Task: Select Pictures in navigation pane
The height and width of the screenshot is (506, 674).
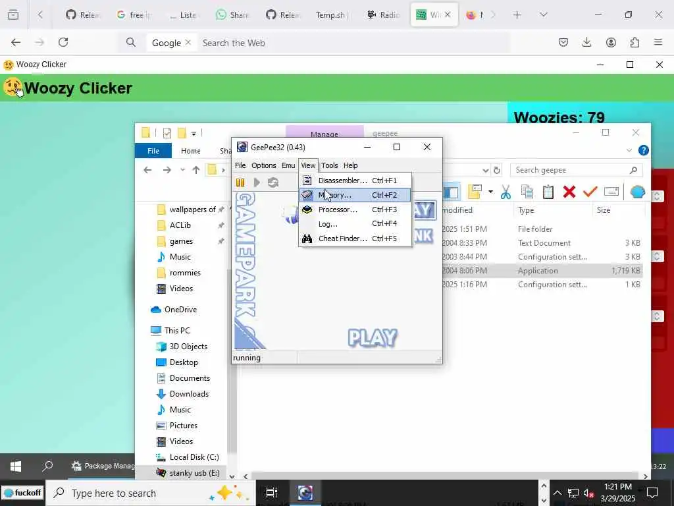Action: click(x=183, y=426)
